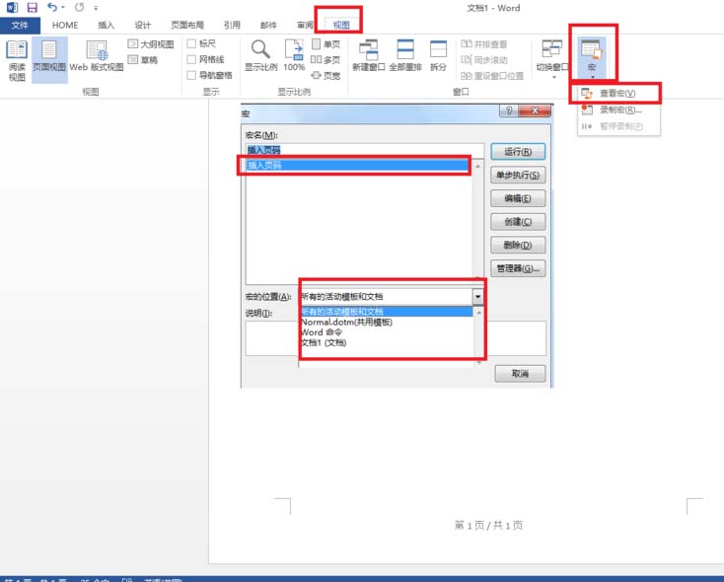Viewport: 724px width, 582px height.
Task: Enable the Ruler (标尺) checkbox
Action: pyautogui.click(x=191, y=43)
